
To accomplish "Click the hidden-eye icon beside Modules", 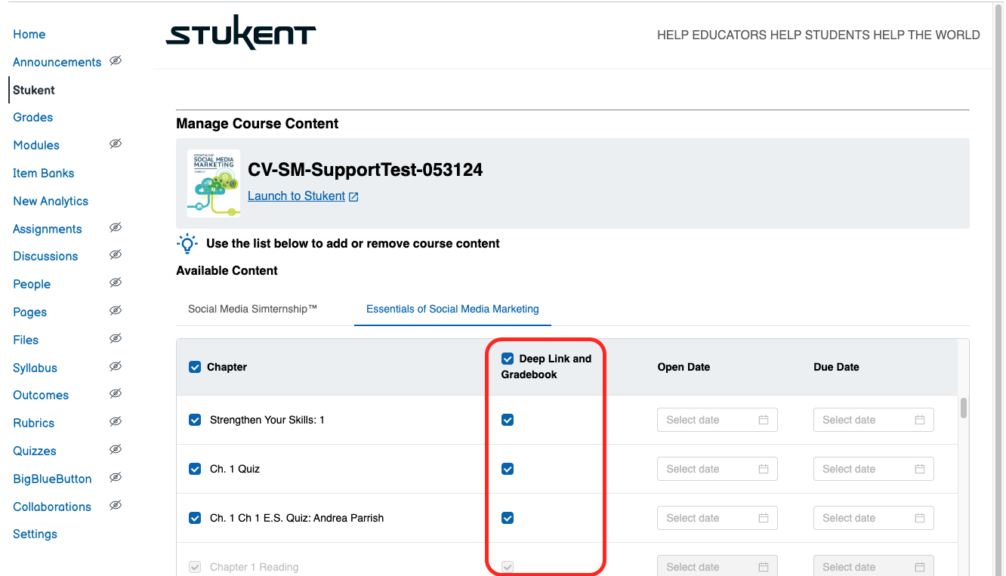I will pos(116,143).
